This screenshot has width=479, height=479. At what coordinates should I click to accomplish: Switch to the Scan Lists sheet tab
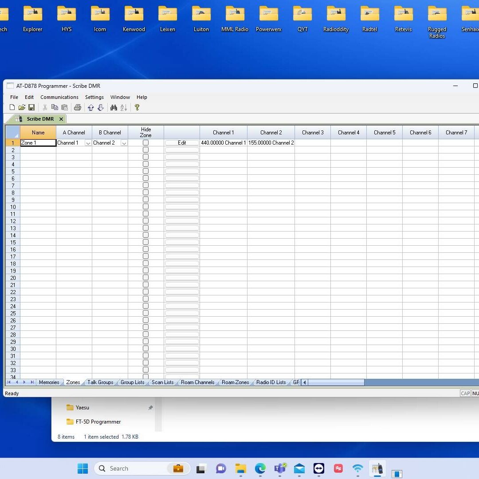pyautogui.click(x=162, y=382)
